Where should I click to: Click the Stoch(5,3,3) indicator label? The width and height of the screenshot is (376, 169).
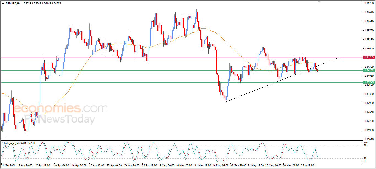point(9,143)
